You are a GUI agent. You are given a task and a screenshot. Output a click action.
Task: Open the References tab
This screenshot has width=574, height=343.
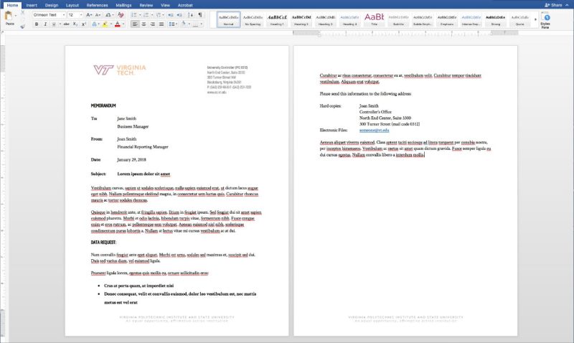click(x=97, y=5)
